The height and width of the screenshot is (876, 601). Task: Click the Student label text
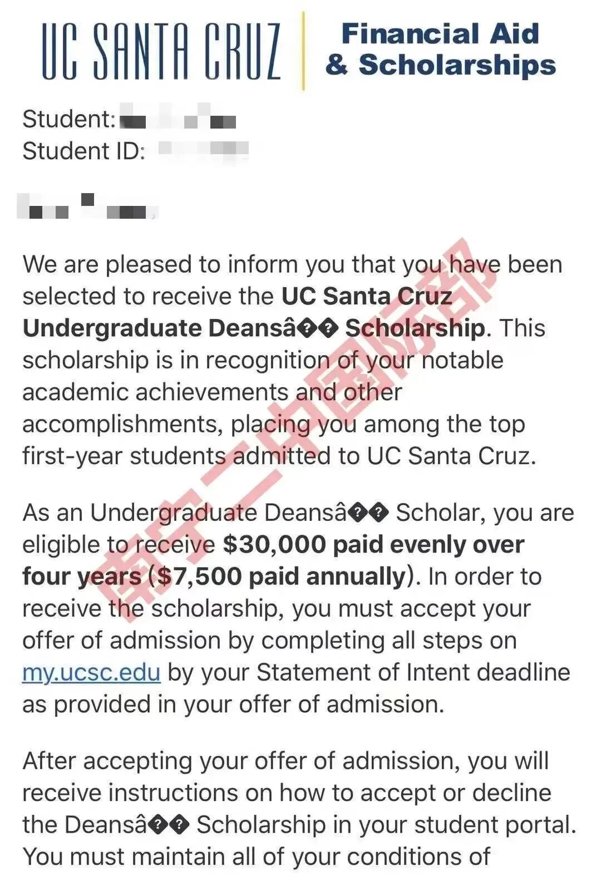[x=69, y=119]
